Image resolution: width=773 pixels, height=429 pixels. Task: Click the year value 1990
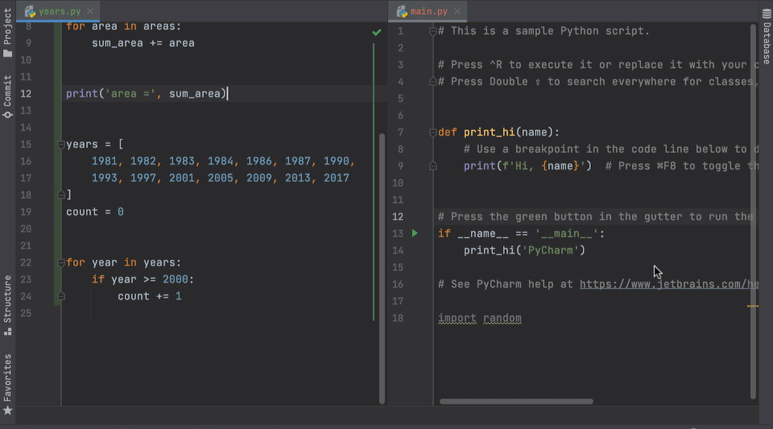tap(336, 161)
